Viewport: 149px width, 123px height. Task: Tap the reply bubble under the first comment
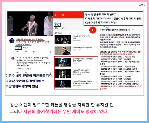coord(34,52)
